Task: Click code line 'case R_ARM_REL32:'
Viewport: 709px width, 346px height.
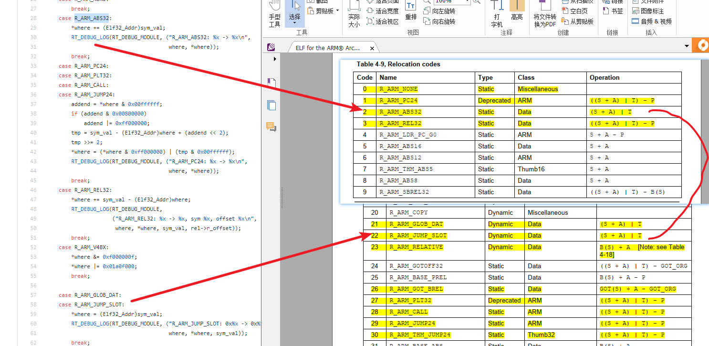Action: tap(84, 190)
